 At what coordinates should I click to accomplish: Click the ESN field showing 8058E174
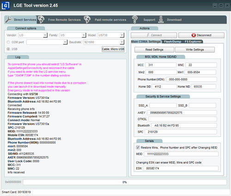[181, 168]
